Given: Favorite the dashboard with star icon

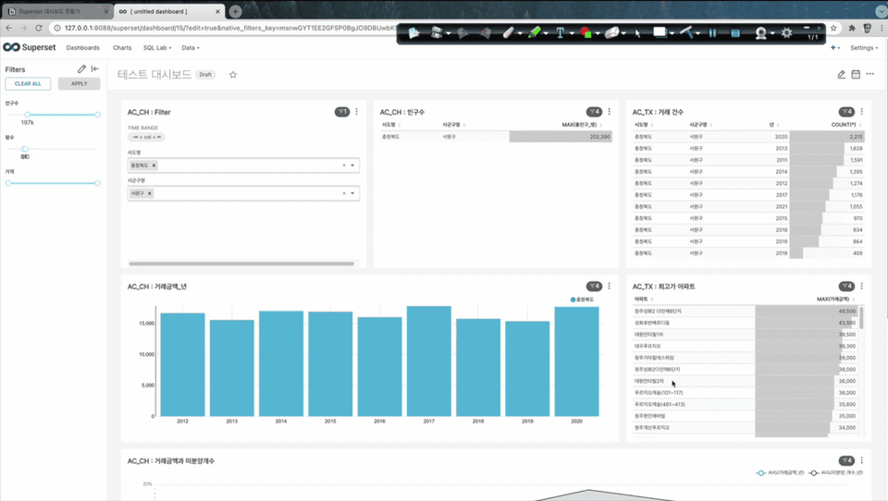Looking at the screenshot, I should [233, 75].
